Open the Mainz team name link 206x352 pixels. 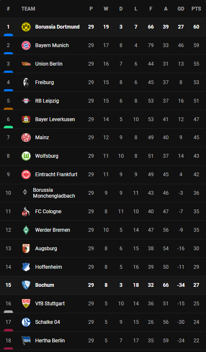[x=42, y=138]
